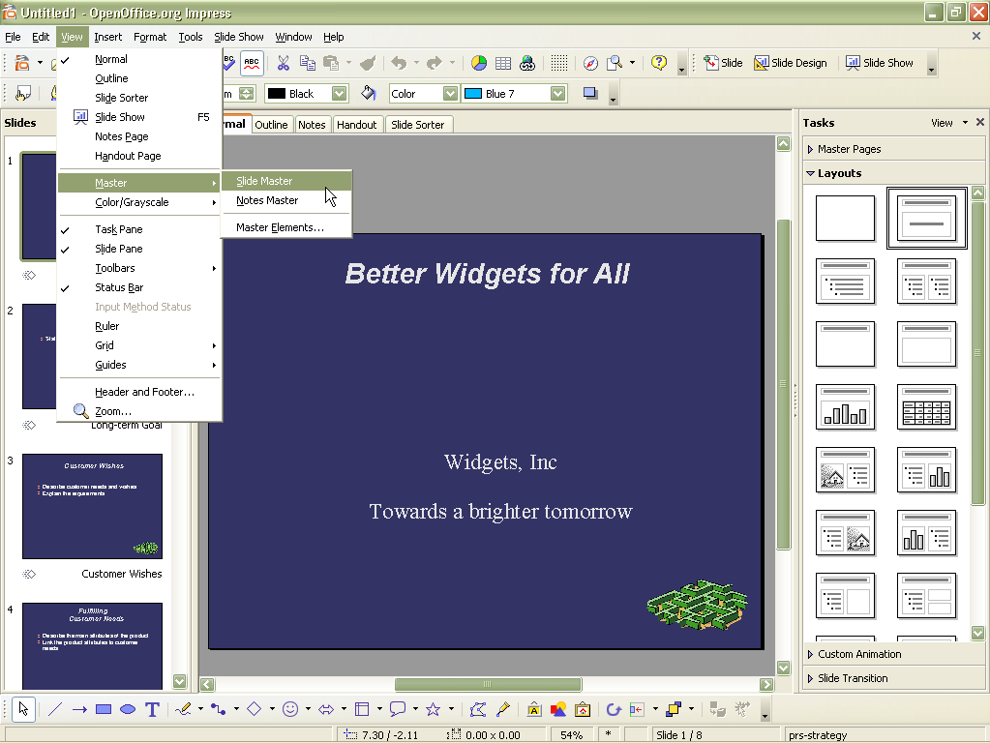Toggle the Edit Points tool

click(x=478, y=709)
